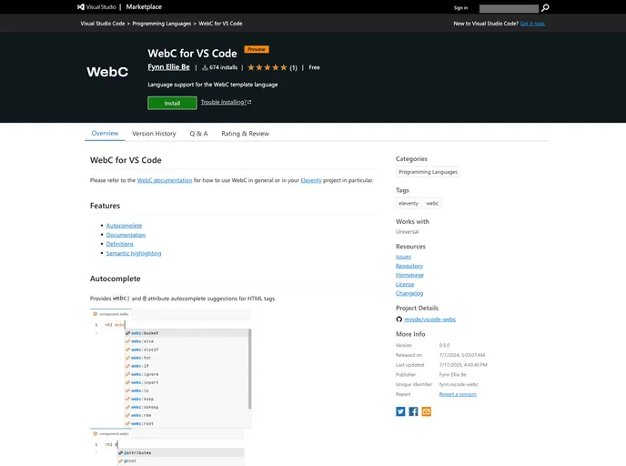Open the vscode-webc GitHub project link

pyautogui.click(x=430, y=319)
